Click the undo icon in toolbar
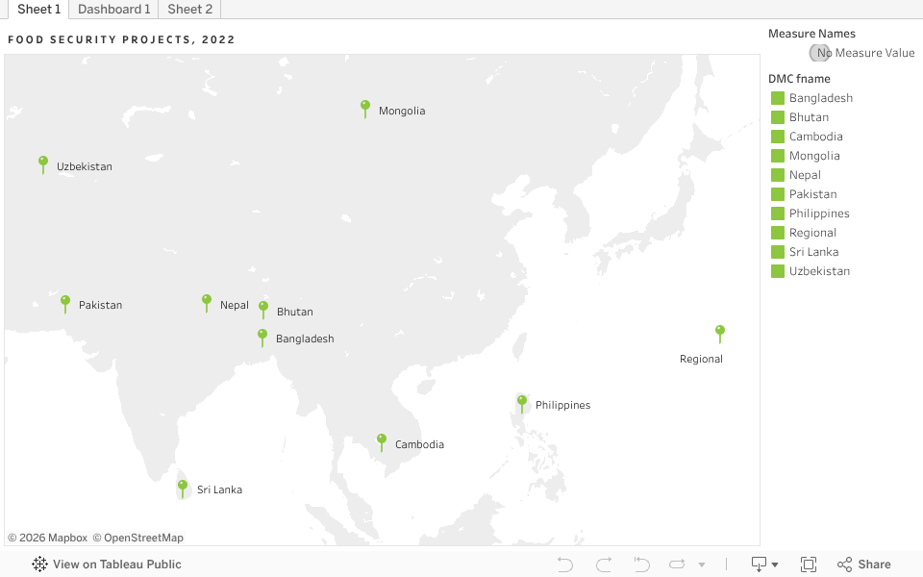Image resolution: width=923 pixels, height=577 pixels. (565, 564)
